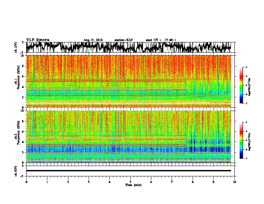Click time axis tick label "3"
Viewport: 264px width, 204px height.
89,182
